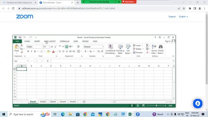Click the Zoom floating chat bubble icon
This screenshot has width=208, height=117.
198,103
